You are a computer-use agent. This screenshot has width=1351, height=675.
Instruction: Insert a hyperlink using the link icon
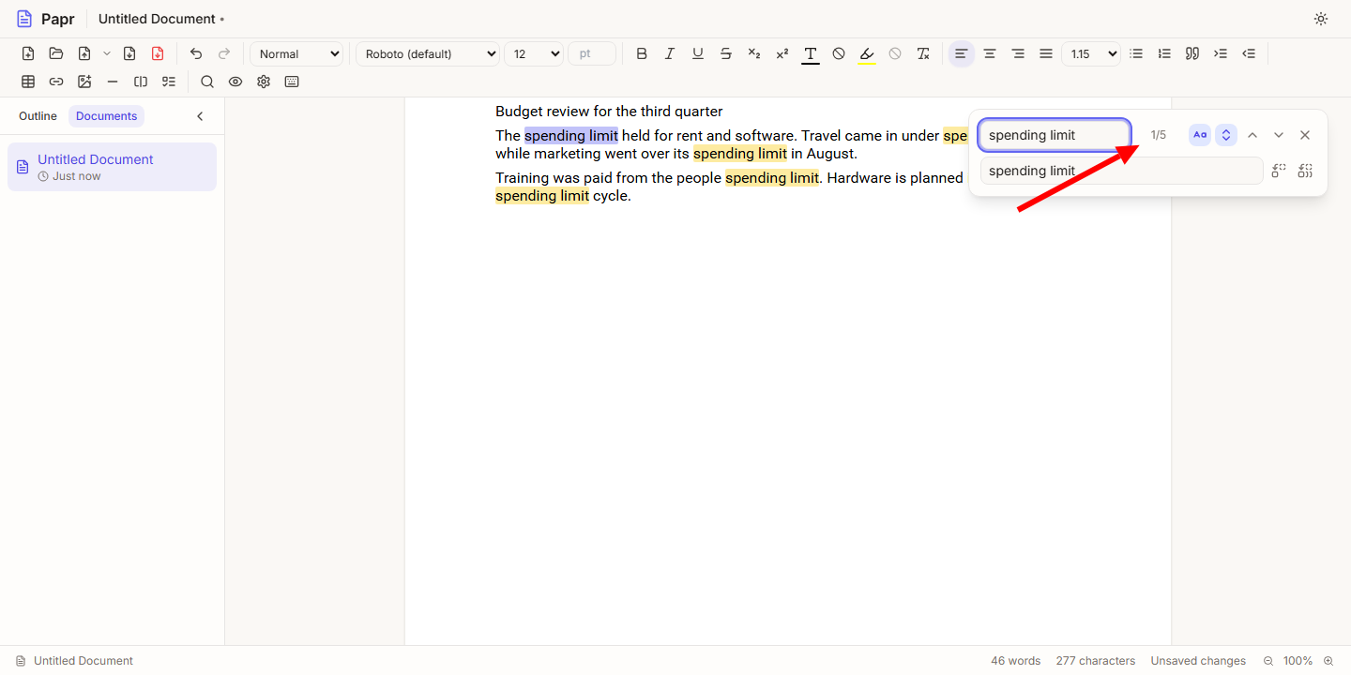click(x=56, y=82)
